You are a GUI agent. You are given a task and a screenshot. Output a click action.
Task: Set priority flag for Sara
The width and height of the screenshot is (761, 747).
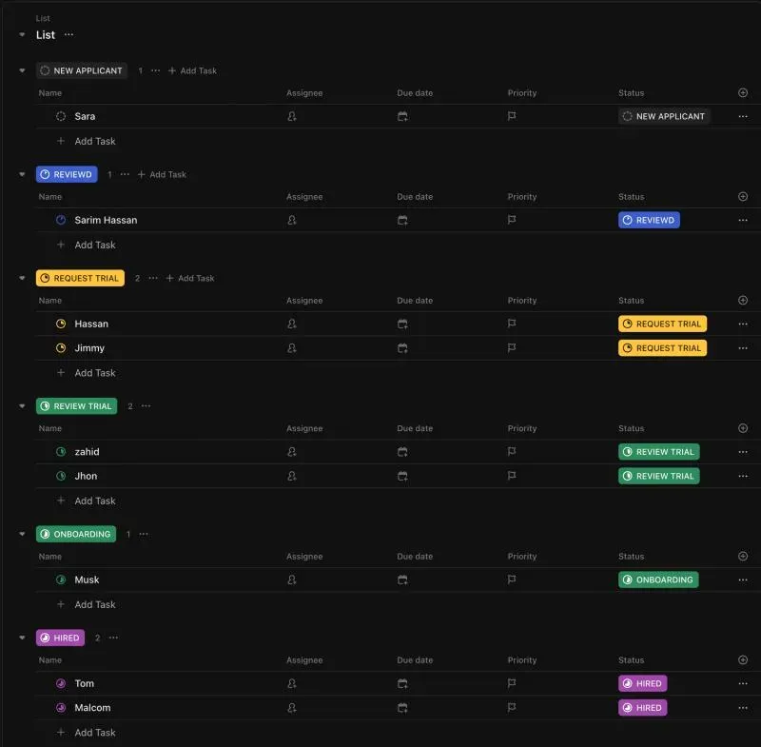coord(512,116)
